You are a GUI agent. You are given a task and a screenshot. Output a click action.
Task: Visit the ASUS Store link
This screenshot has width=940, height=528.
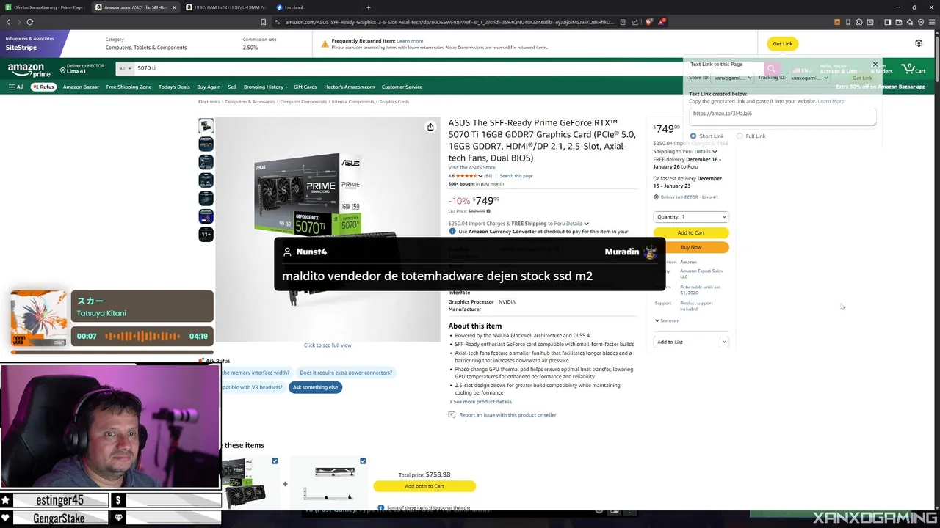coord(471,168)
